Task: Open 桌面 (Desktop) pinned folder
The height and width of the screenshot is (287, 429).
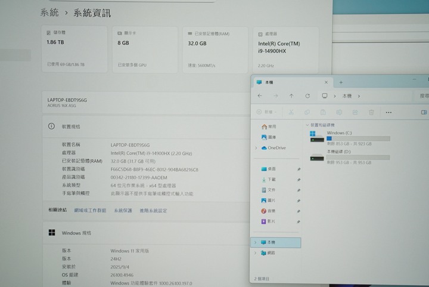Action: pos(268,169)
